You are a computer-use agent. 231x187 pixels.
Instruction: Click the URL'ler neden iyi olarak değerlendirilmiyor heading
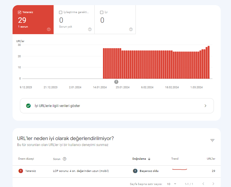[x=65, y=139]
